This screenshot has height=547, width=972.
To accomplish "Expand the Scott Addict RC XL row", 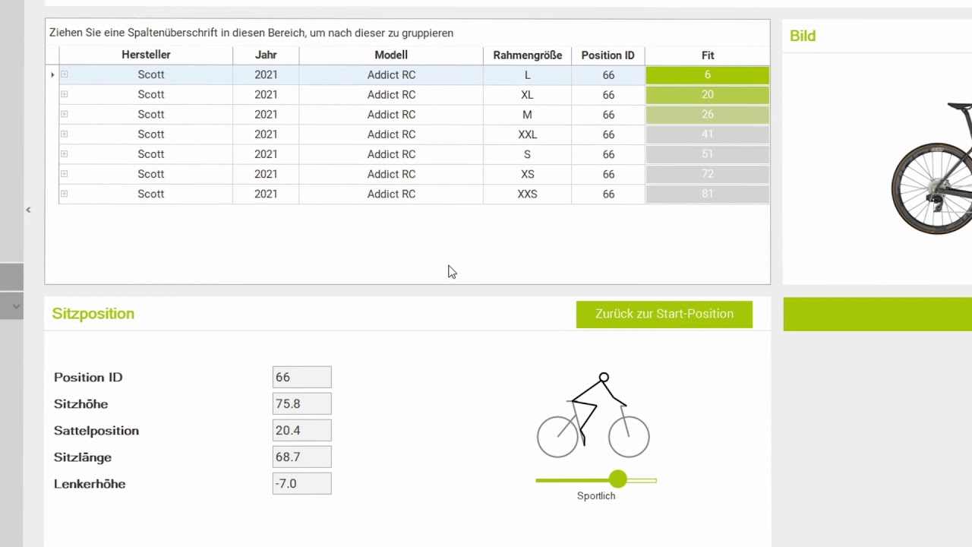I will click(x=65, y=94).
